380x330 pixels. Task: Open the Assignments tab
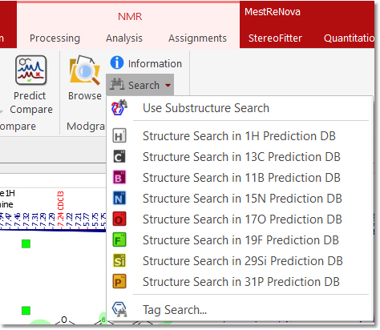pos(197,38)
